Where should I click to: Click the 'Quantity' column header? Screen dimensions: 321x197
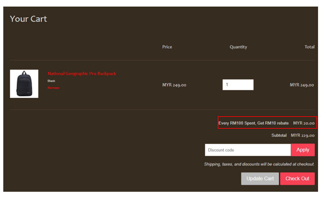coord(238,47)
